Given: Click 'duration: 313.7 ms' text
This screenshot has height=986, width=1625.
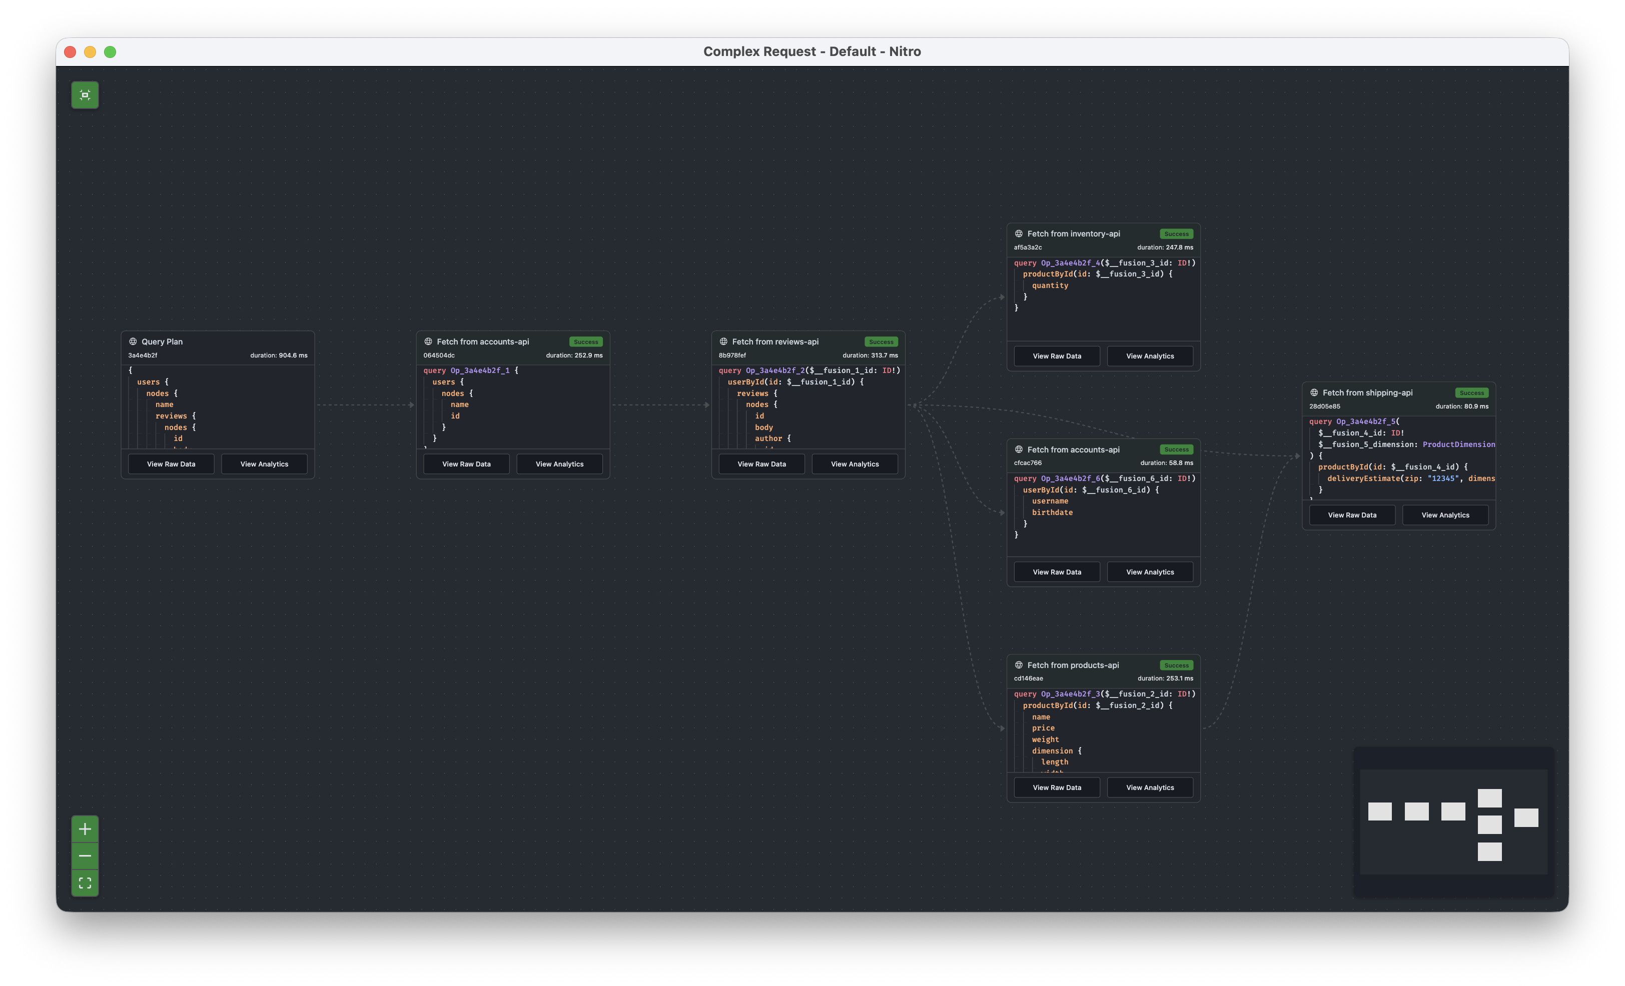Looking at the screenshot, I should [x=870, y=355].
